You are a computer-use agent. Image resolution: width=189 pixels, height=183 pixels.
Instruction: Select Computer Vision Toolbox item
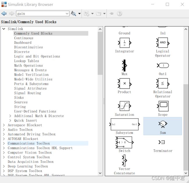(30, 153)
